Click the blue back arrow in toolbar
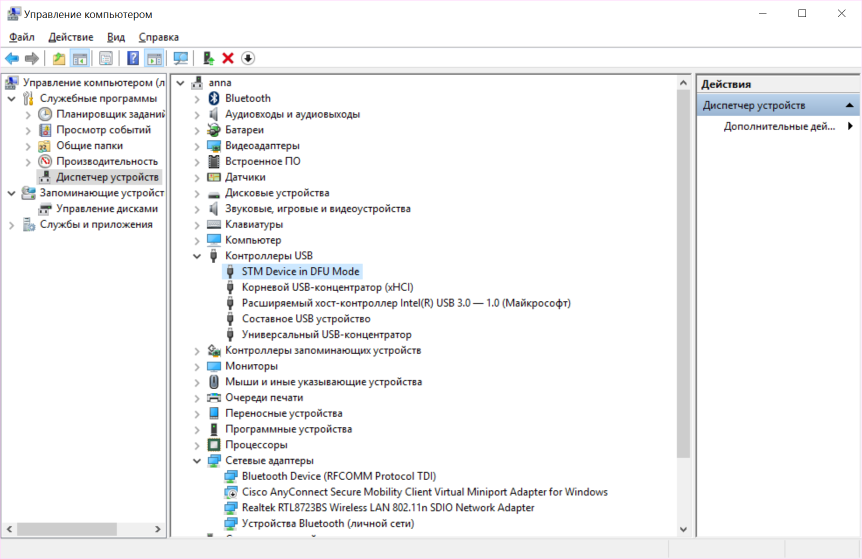862x559 pixels. (12, 58)
